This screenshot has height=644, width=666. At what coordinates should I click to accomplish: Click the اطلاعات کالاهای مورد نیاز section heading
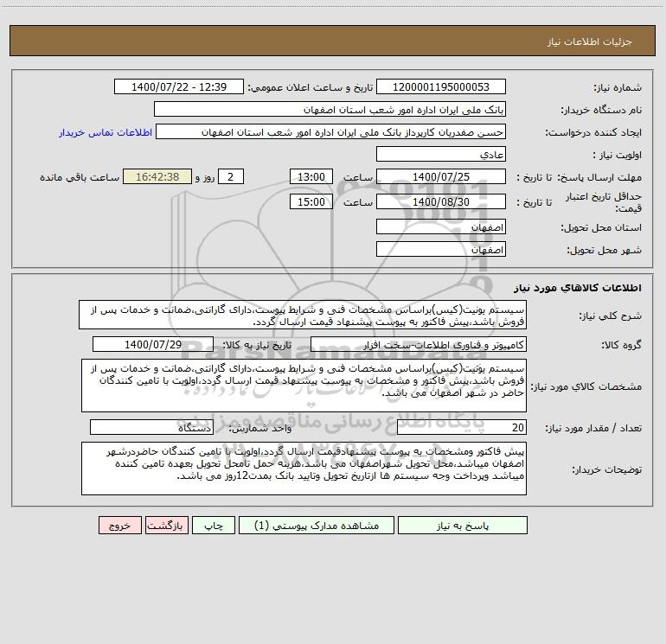[578, 287]
